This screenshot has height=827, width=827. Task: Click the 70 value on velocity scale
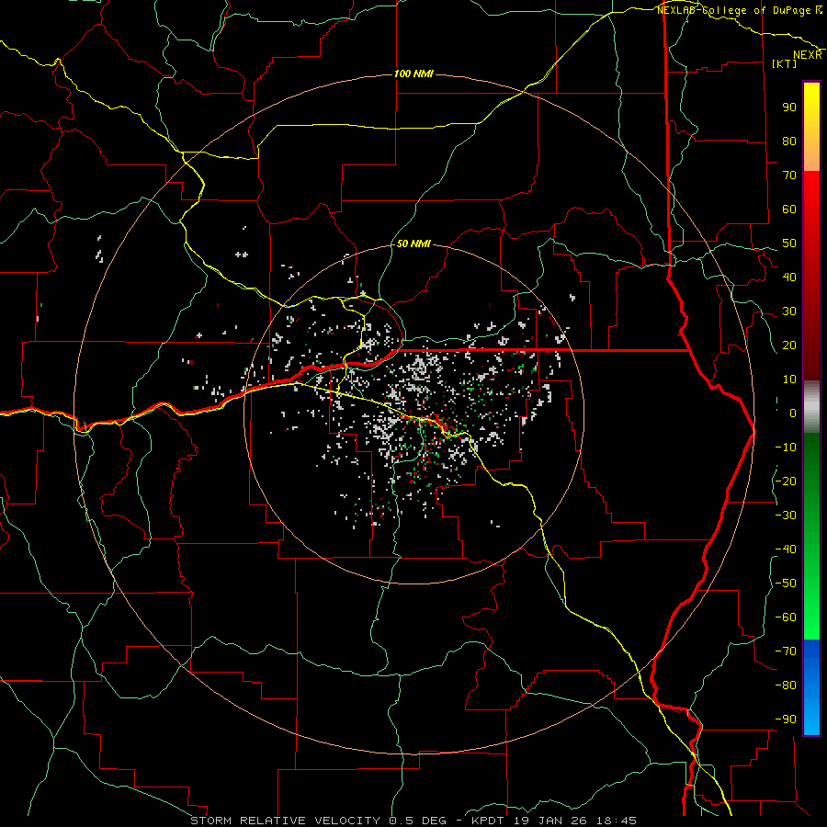coord(789,176)
